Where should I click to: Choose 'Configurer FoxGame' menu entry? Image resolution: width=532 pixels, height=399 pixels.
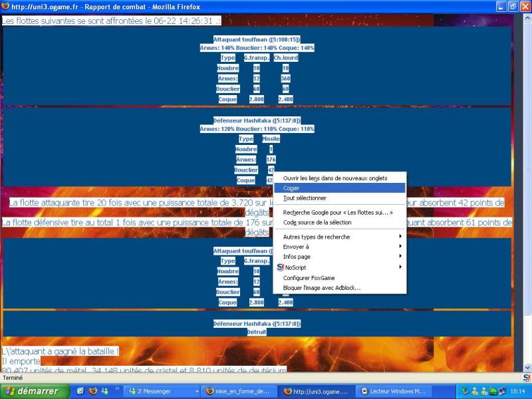(x=311, y=278)
